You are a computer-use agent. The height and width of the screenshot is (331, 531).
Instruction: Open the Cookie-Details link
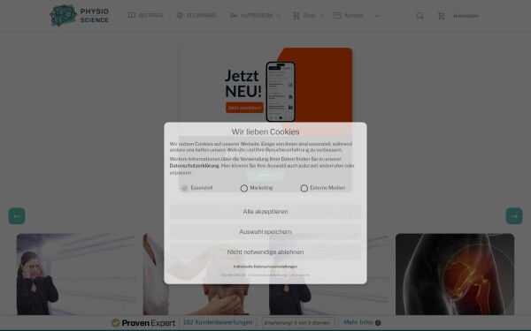(x=234, y=275)
